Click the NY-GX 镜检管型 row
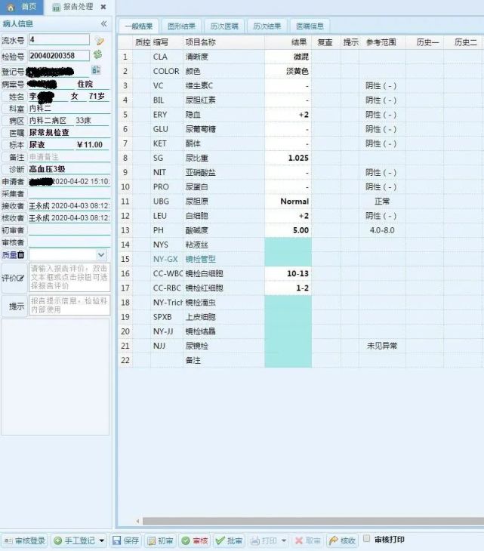The height and width of the screenshot is (551, 484). [301, 259]
